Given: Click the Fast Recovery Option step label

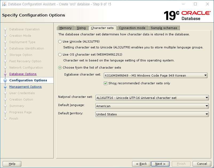Looking at the screenshot, I should tap(25, 61).
